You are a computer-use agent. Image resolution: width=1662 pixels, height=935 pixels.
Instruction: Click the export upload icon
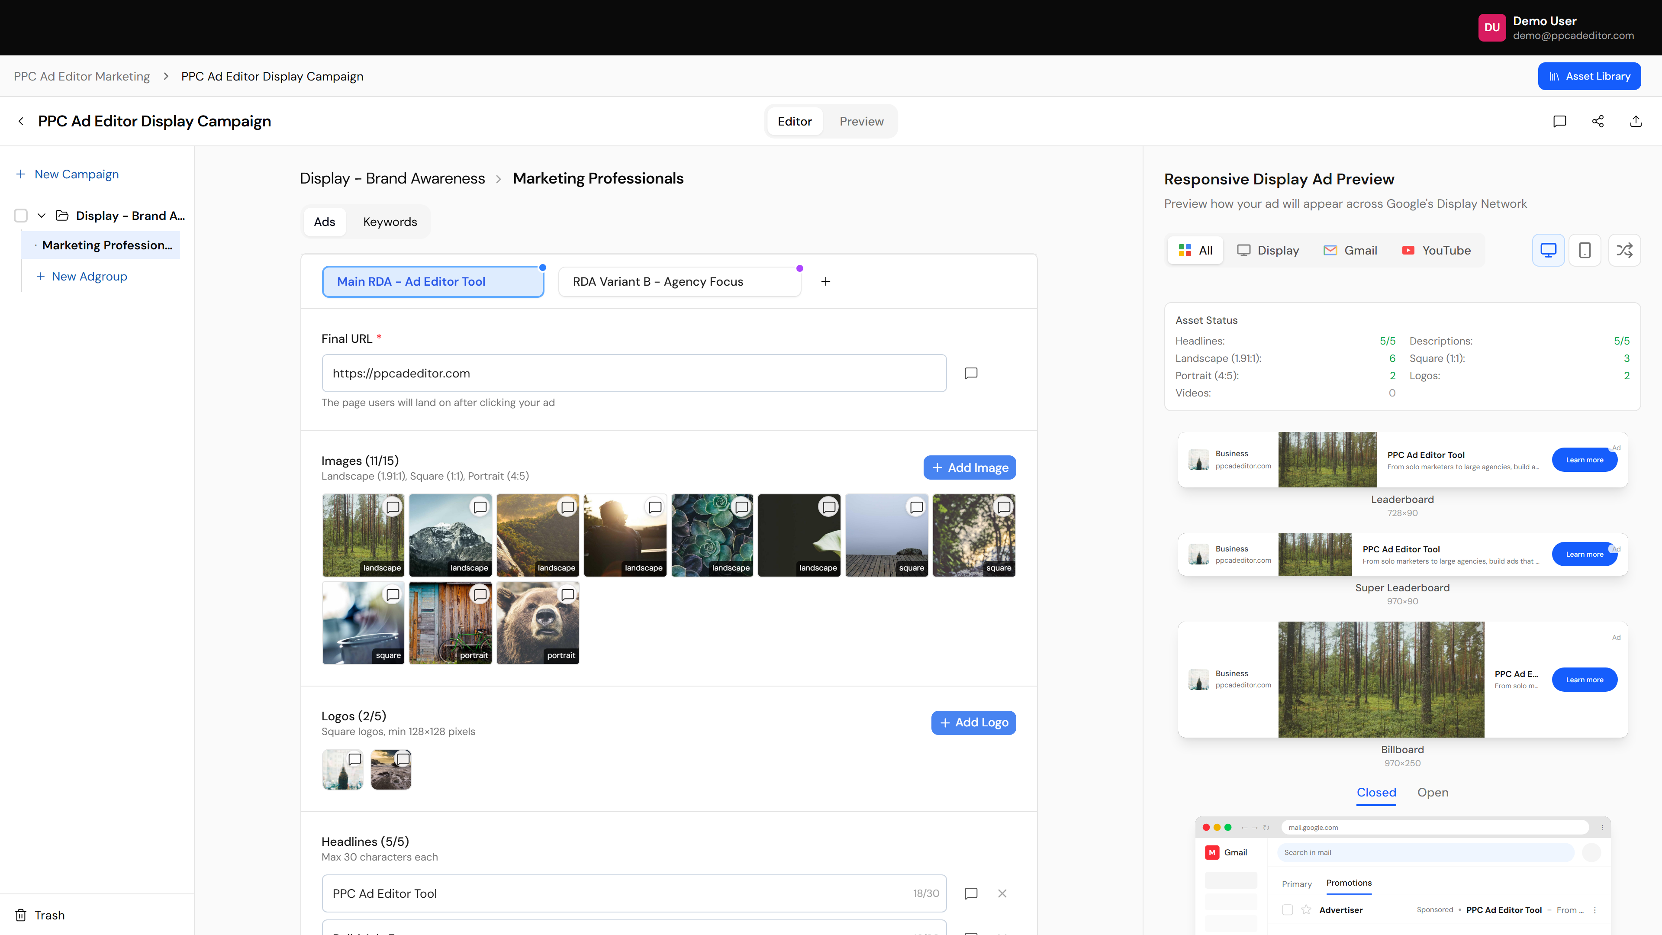coord(1636,121)
